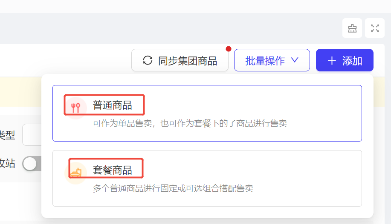Click the refresh sync icon
The width and height of the screenshot is (391, 224).
pyautogui.click(x=148, y=60)
